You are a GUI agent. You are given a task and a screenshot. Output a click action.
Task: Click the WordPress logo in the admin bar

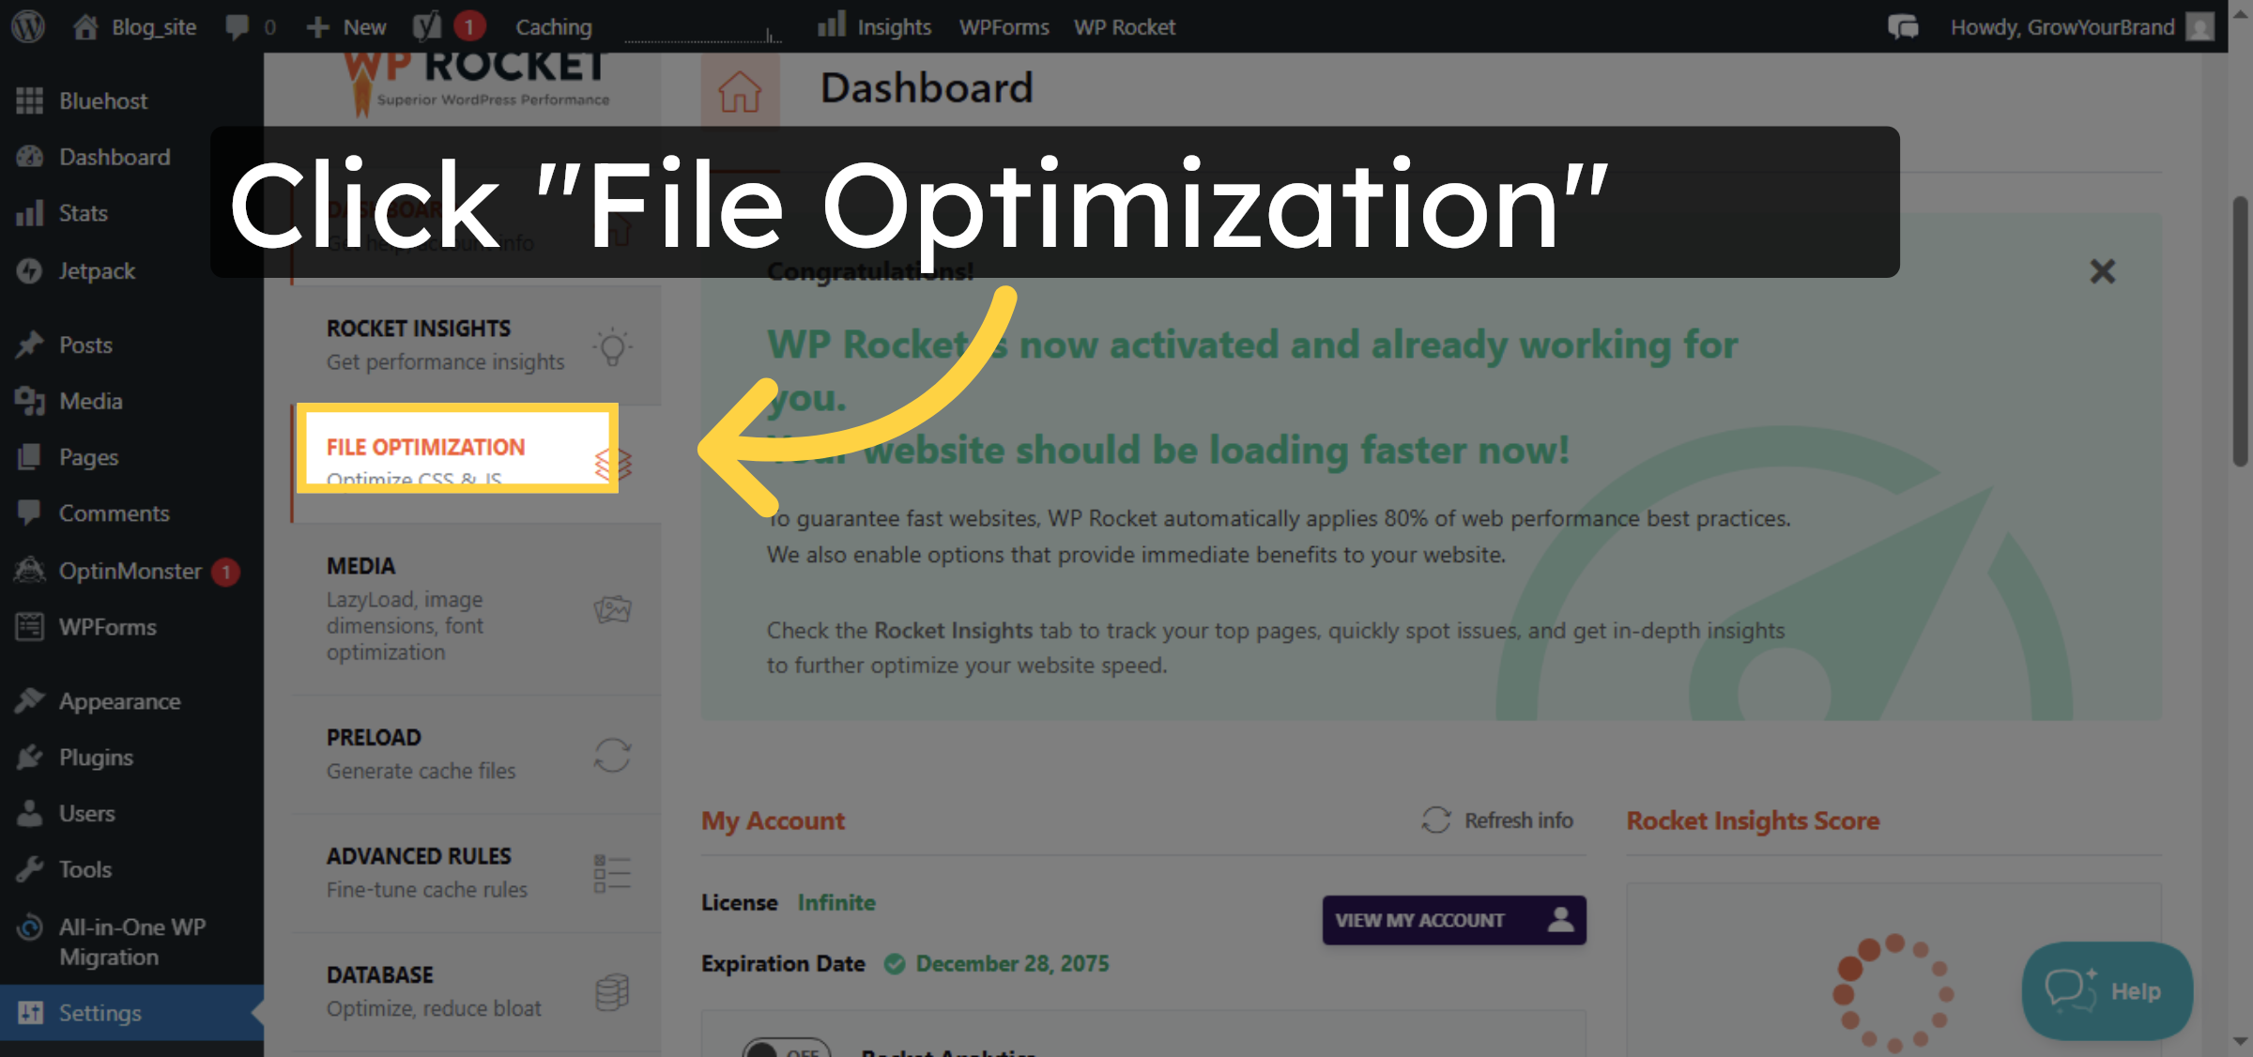point(28,25)
